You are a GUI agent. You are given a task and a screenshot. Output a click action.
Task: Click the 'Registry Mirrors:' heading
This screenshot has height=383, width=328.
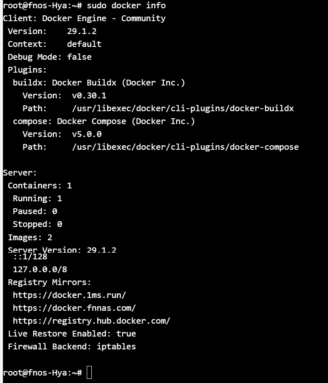[x=49, y=282]
